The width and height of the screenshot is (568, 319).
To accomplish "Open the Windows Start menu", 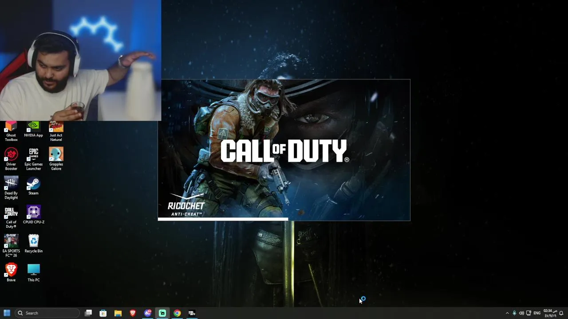I will (7, 313).
